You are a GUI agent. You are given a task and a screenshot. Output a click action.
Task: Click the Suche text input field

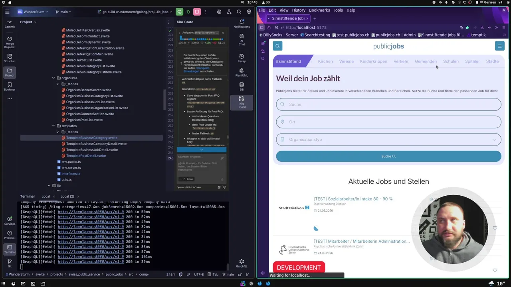388,104
